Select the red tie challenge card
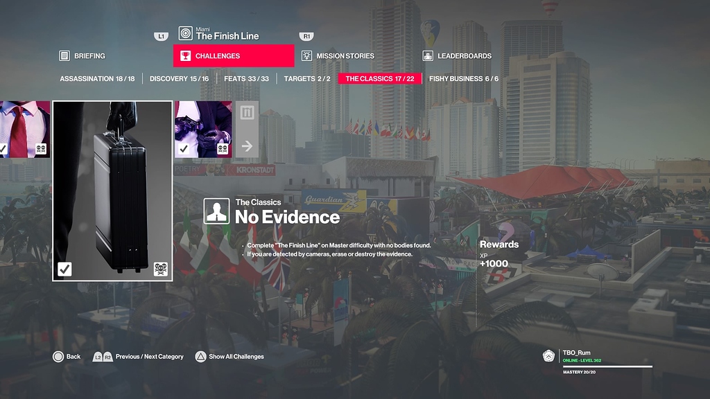The image size is (710, 399). pos(25,130)
